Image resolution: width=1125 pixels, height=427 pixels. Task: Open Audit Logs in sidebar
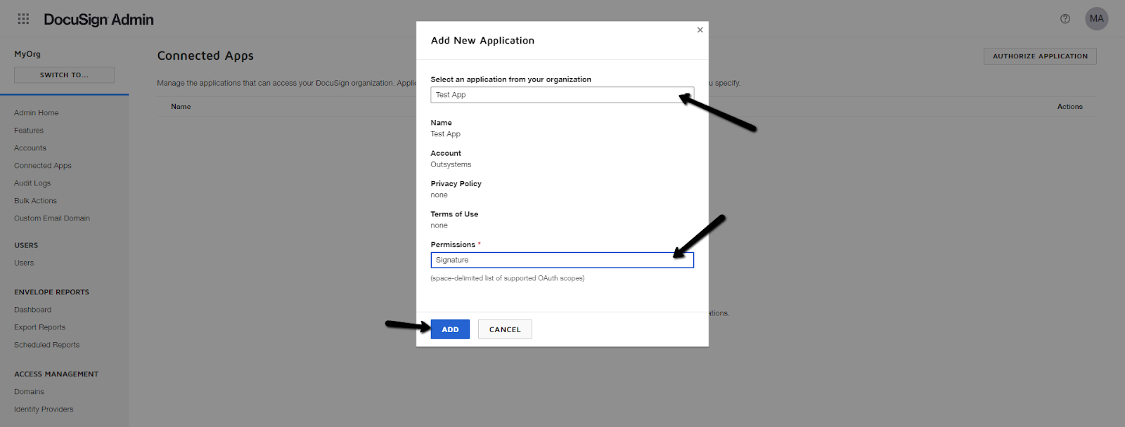tap(32, 183)
